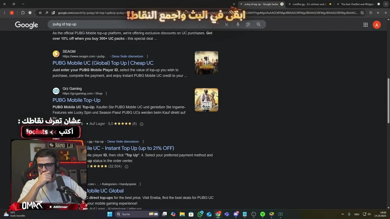Reload the current page
390x219 pixels.
click(x=371, y=13)
